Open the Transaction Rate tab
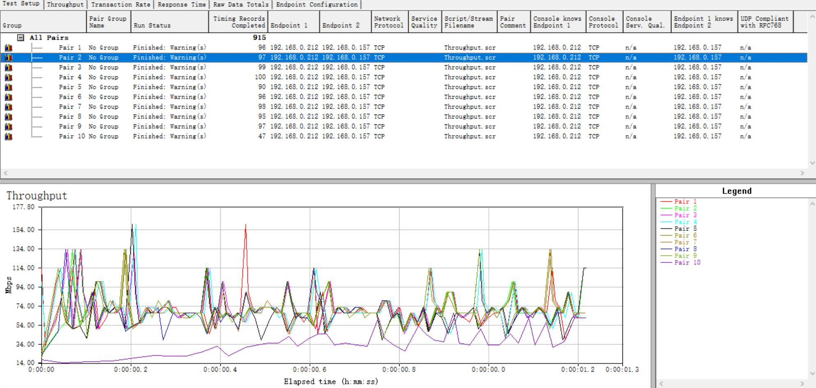816x388 pixels. 120,5
